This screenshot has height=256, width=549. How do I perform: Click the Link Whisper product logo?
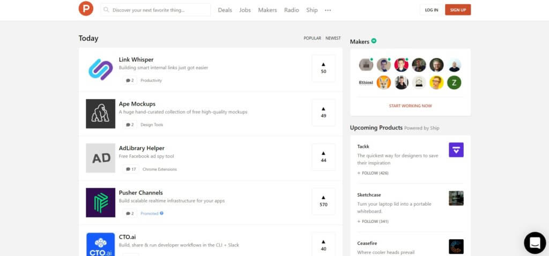[100, 70]
